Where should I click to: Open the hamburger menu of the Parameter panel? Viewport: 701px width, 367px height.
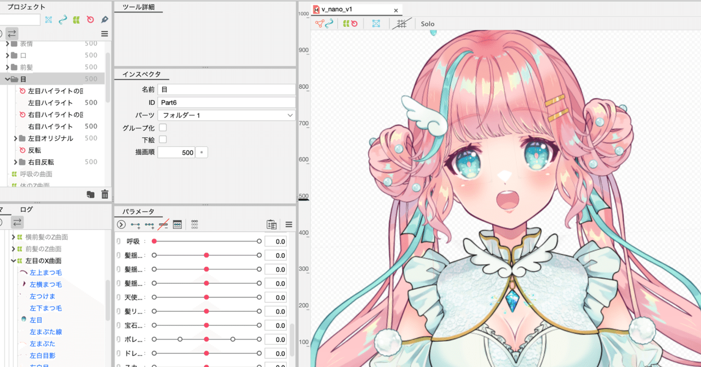[289, 223]
